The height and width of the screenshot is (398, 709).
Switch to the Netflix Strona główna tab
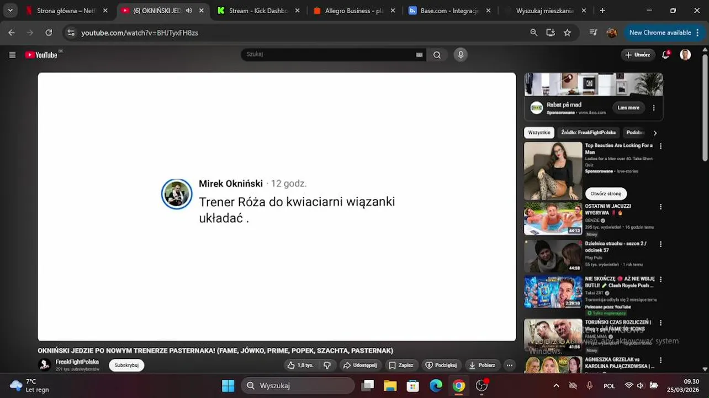click(66, 11)
